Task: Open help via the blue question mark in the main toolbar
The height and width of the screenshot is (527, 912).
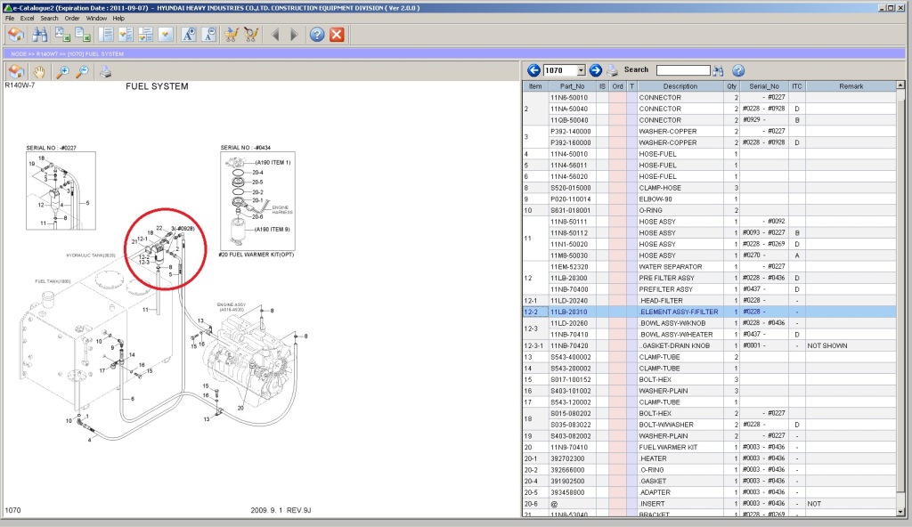Action: pyautogui.click(x=316, y=35)
